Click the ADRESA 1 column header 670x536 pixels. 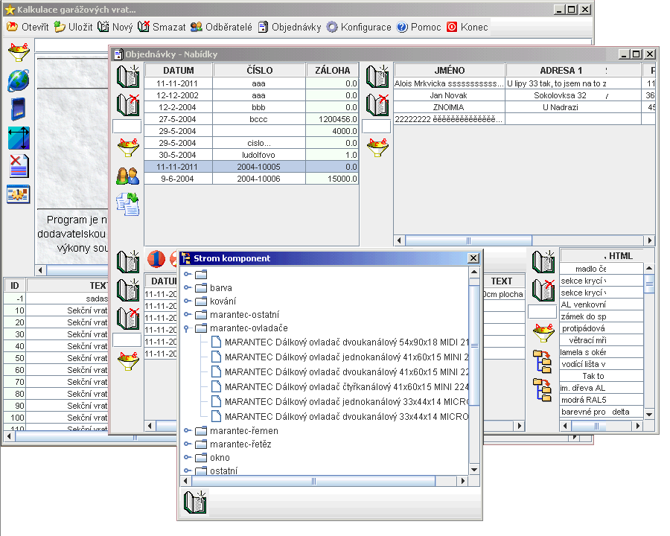coord(573,71)
